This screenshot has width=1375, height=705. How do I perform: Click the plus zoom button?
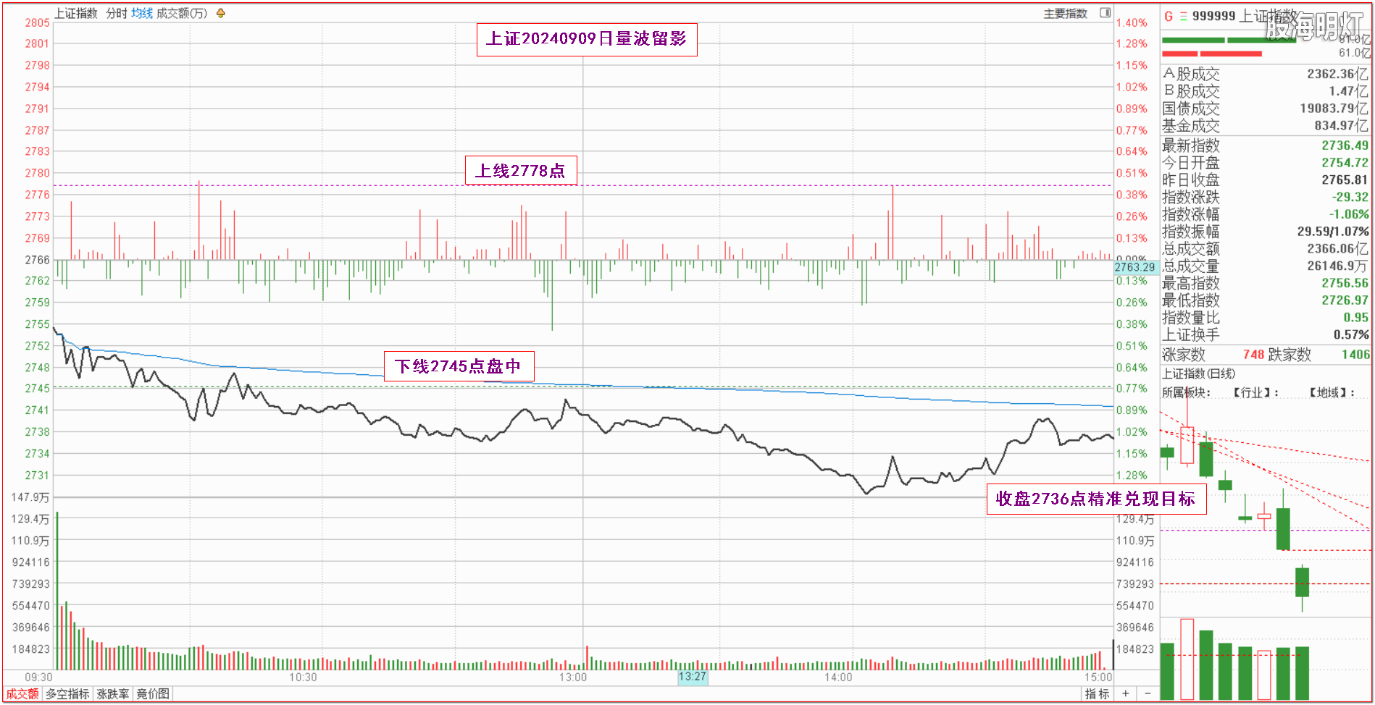(1126, 693)
